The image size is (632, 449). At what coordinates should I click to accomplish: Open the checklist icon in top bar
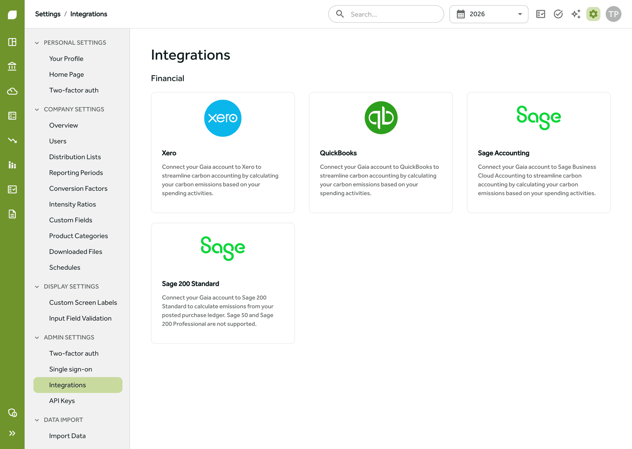click(540, 14)
